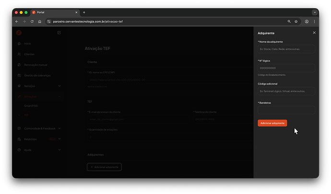Click the Adicionar adquirente orange button
Image resolution: width=331 pixels, height=194 pixels.
tap(272, 123)
